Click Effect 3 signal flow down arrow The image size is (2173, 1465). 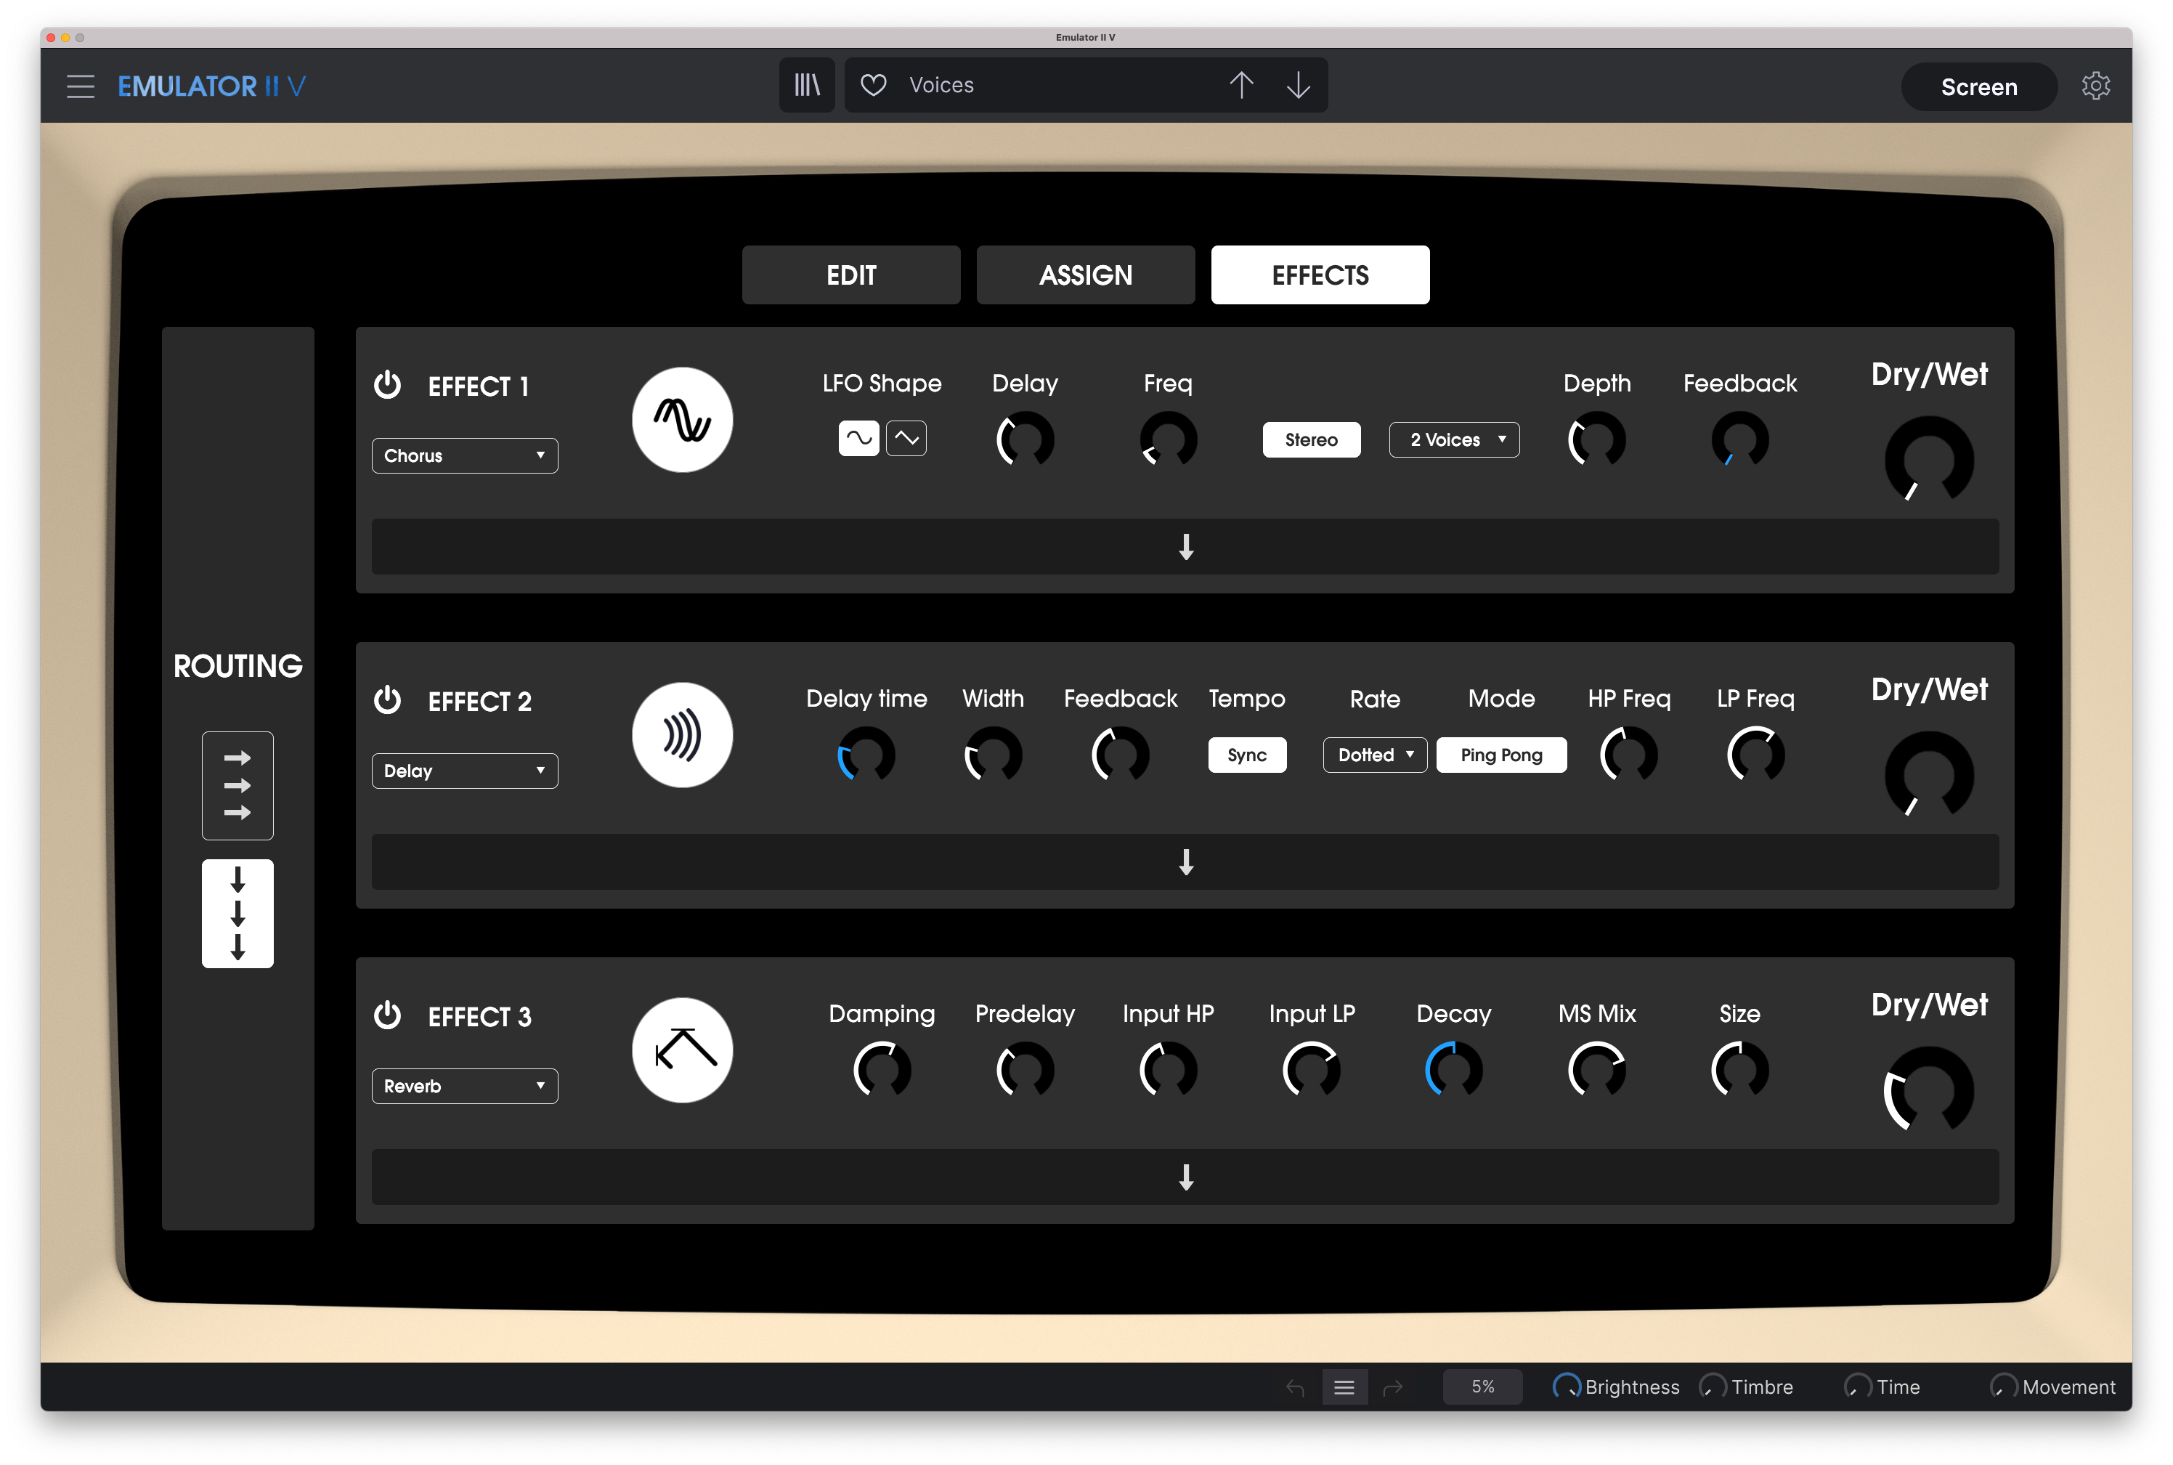(1185, 1177)
